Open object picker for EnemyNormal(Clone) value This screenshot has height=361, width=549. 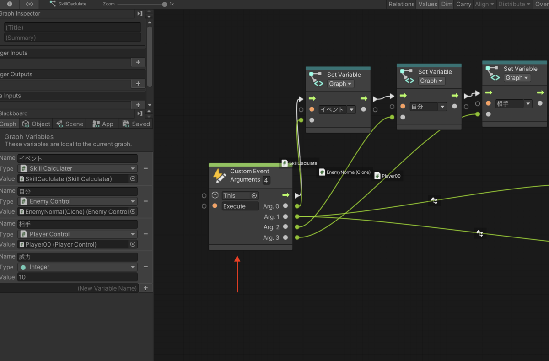(x=133, y=212)
